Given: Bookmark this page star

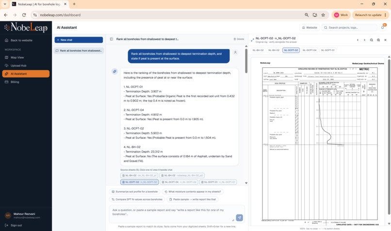Looking at the screenshot, I should pos(323,15).
